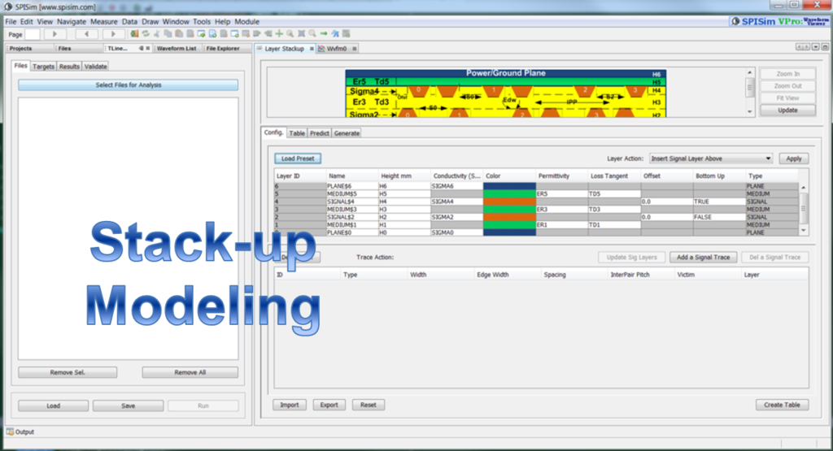Close the Layer Stackup tab
The image size is (833, 451).
coord(311,49)
